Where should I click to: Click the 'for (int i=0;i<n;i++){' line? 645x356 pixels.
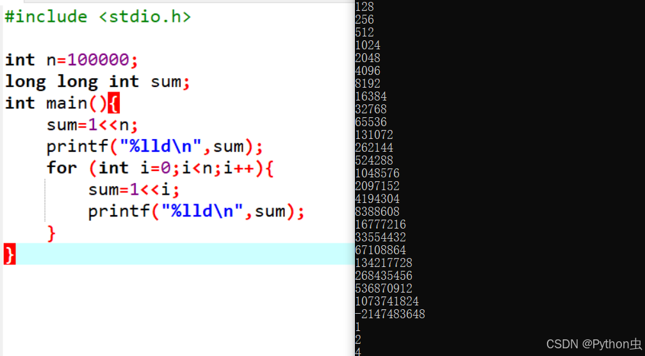pyautogui.click(x=160, y=168)
